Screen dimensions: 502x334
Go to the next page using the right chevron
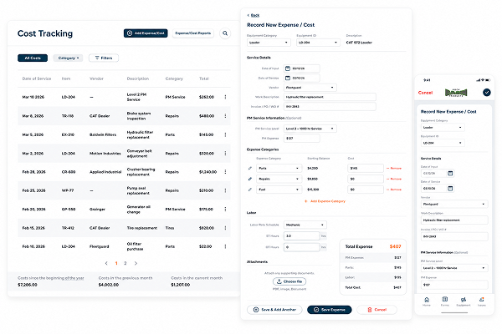click(136, 263)
